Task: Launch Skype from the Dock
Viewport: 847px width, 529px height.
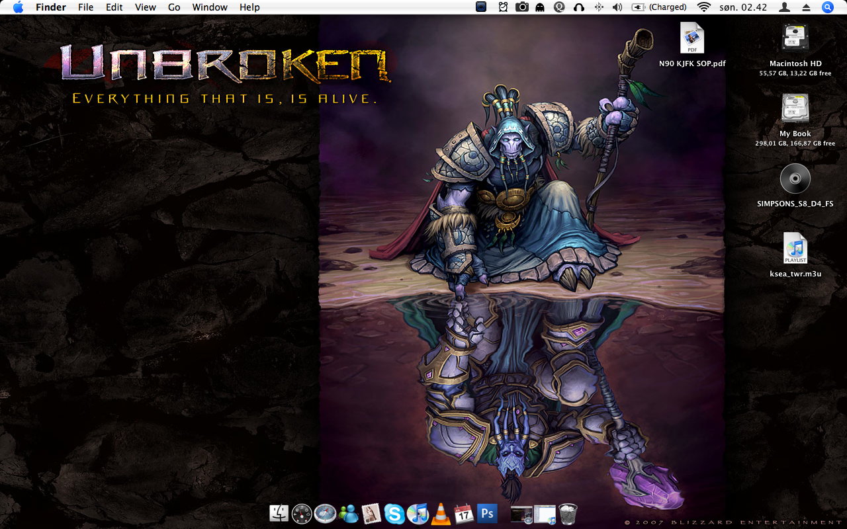Action: tap(394, 513)
